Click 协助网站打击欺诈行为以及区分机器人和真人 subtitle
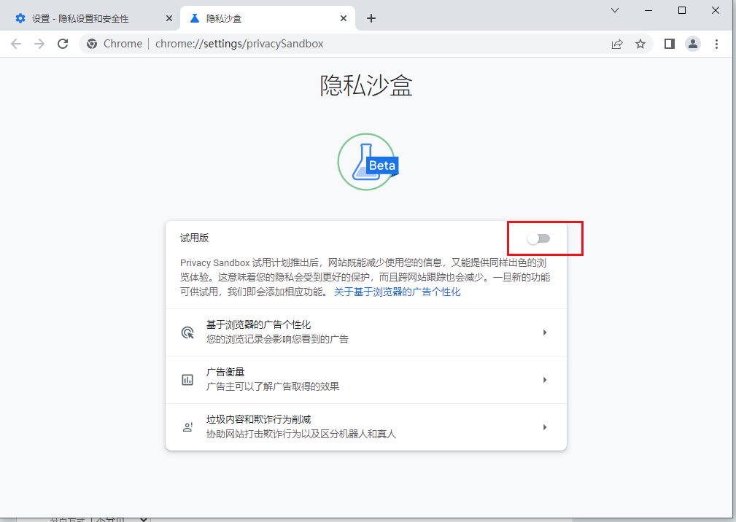The width and height of the screenshot is (736, 522). (301, 434)
